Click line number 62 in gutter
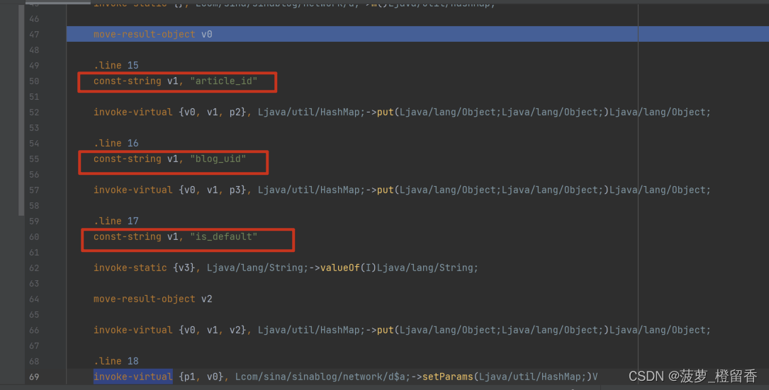This screenshot has width=769, height=390. click(x=34, y=268)
